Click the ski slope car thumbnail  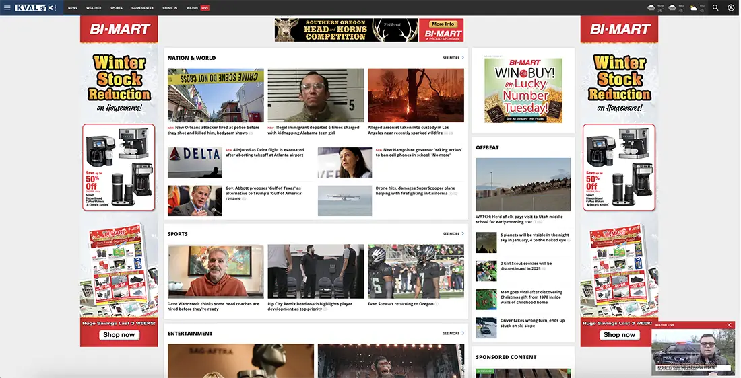pos(486,328)
